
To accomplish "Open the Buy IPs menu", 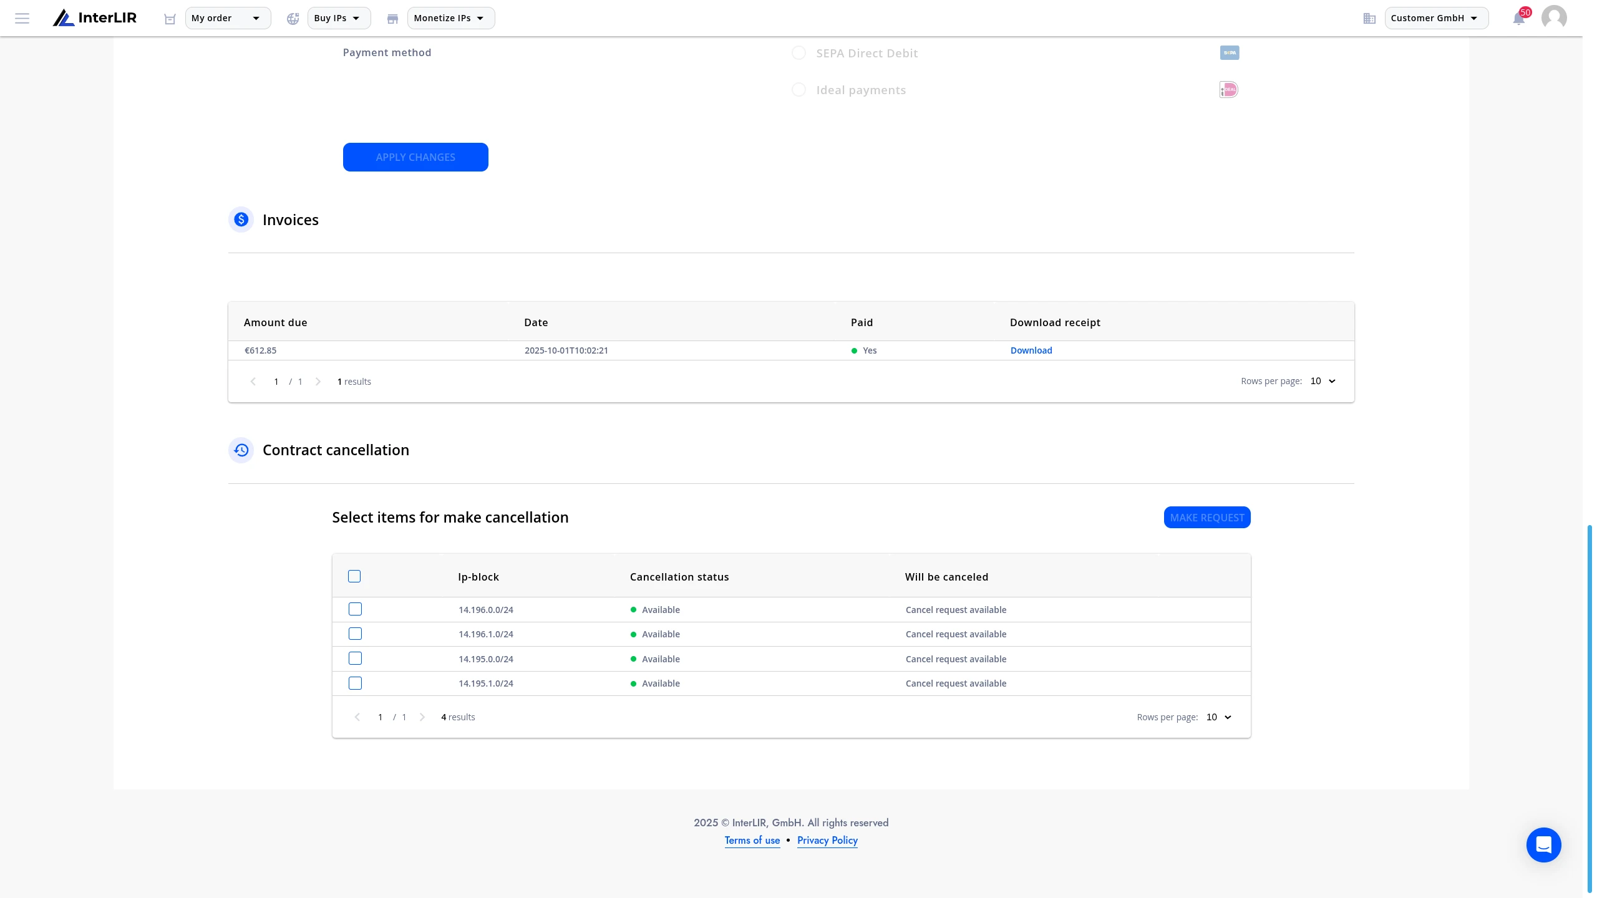I will [x=339, y=18].
